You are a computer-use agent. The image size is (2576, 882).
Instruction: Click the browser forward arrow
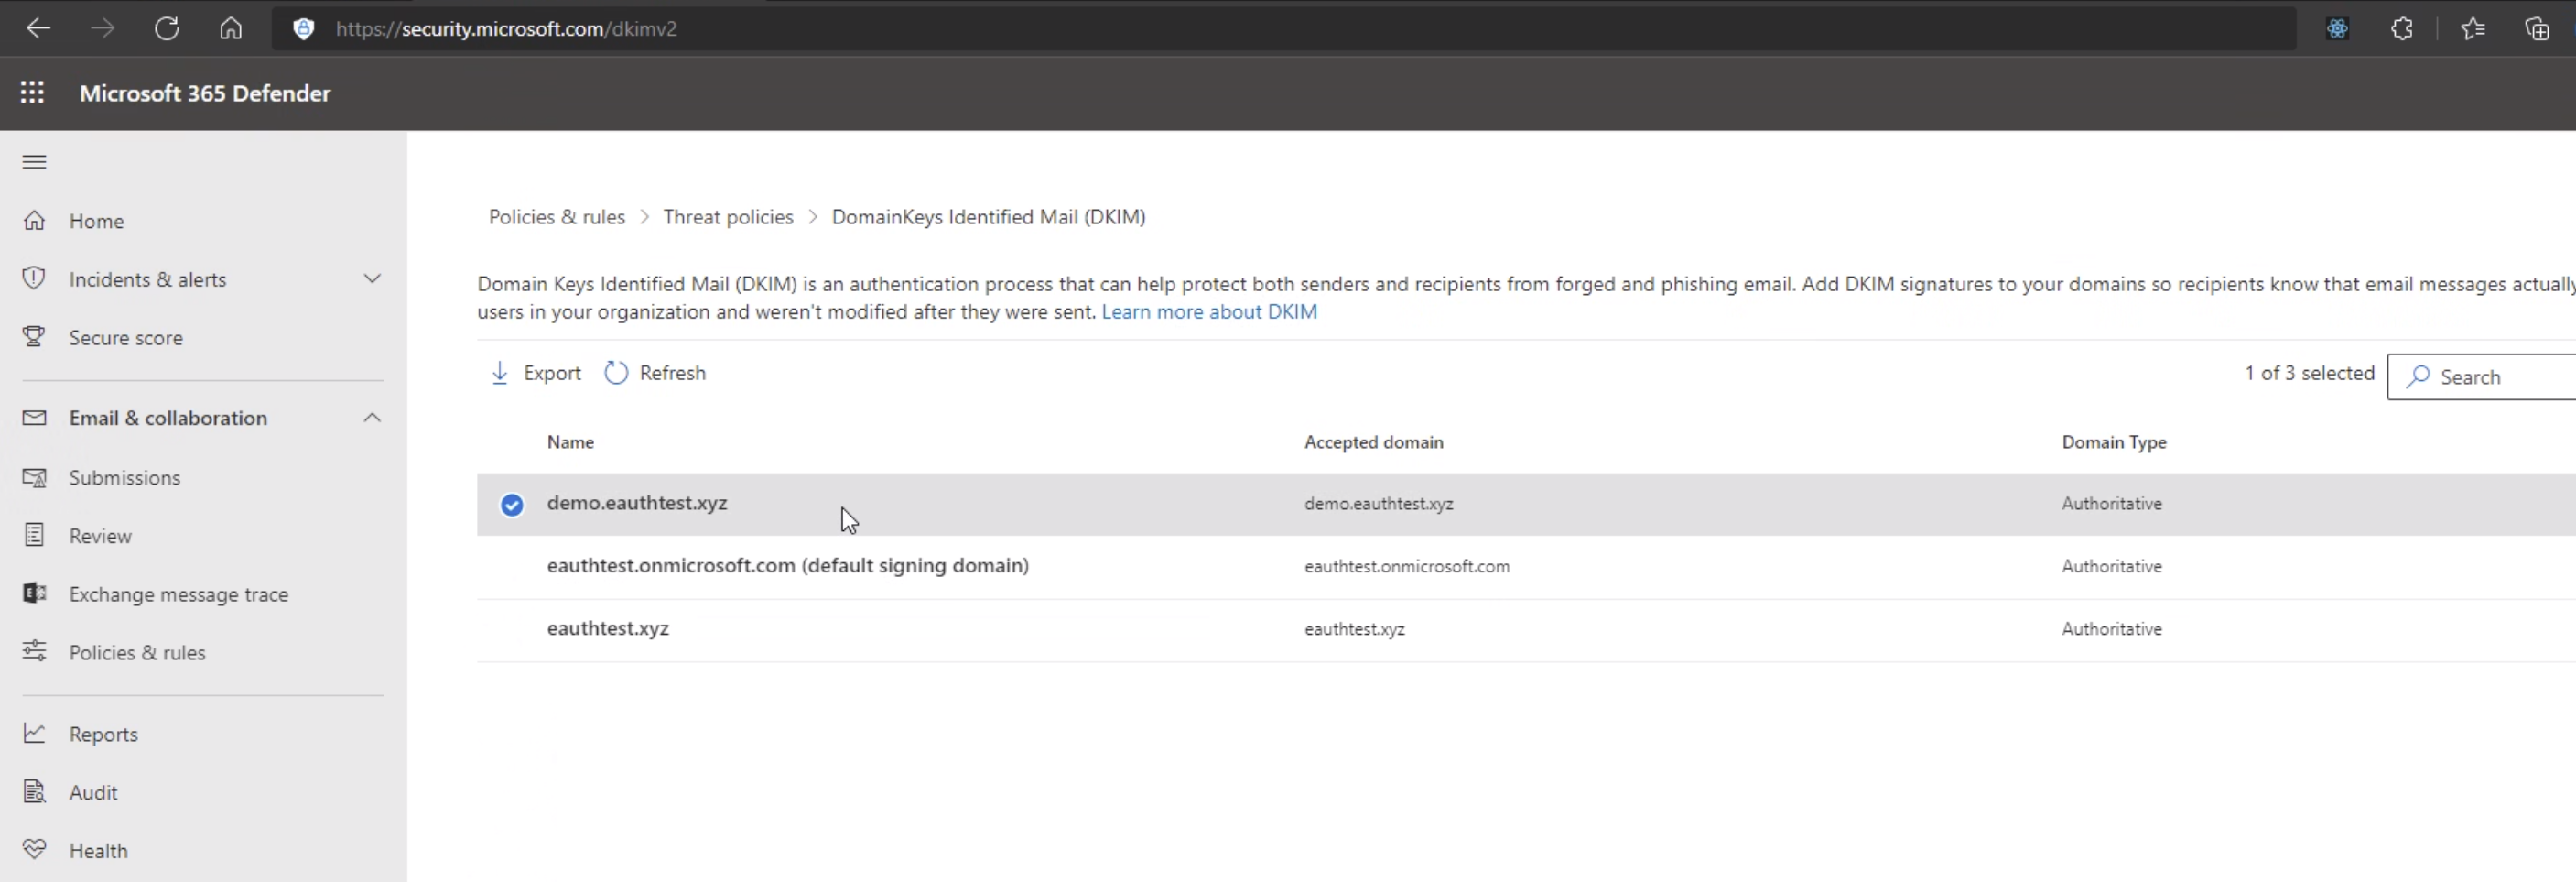point(102,28)
